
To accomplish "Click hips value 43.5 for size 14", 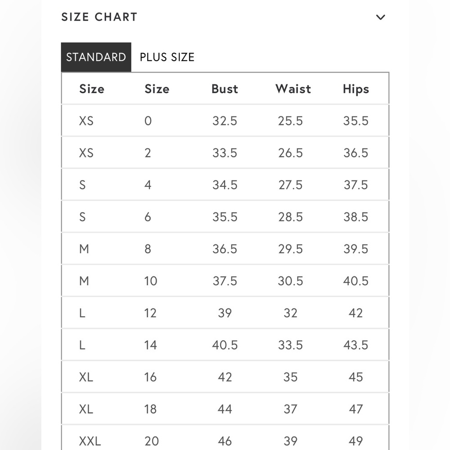I will point(356,345).
